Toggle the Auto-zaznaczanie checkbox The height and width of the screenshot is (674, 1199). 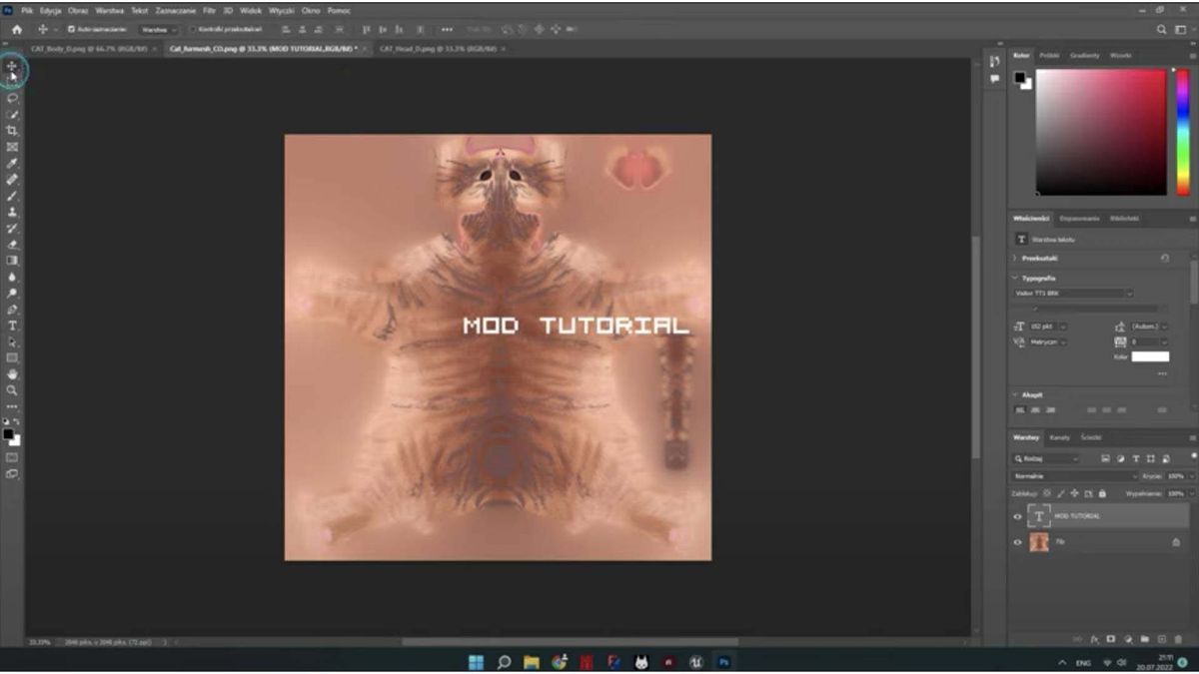(71, 30)
